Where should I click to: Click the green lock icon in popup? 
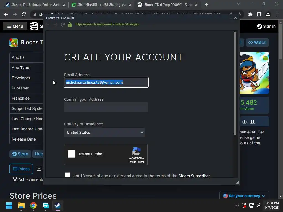point(70,24)
